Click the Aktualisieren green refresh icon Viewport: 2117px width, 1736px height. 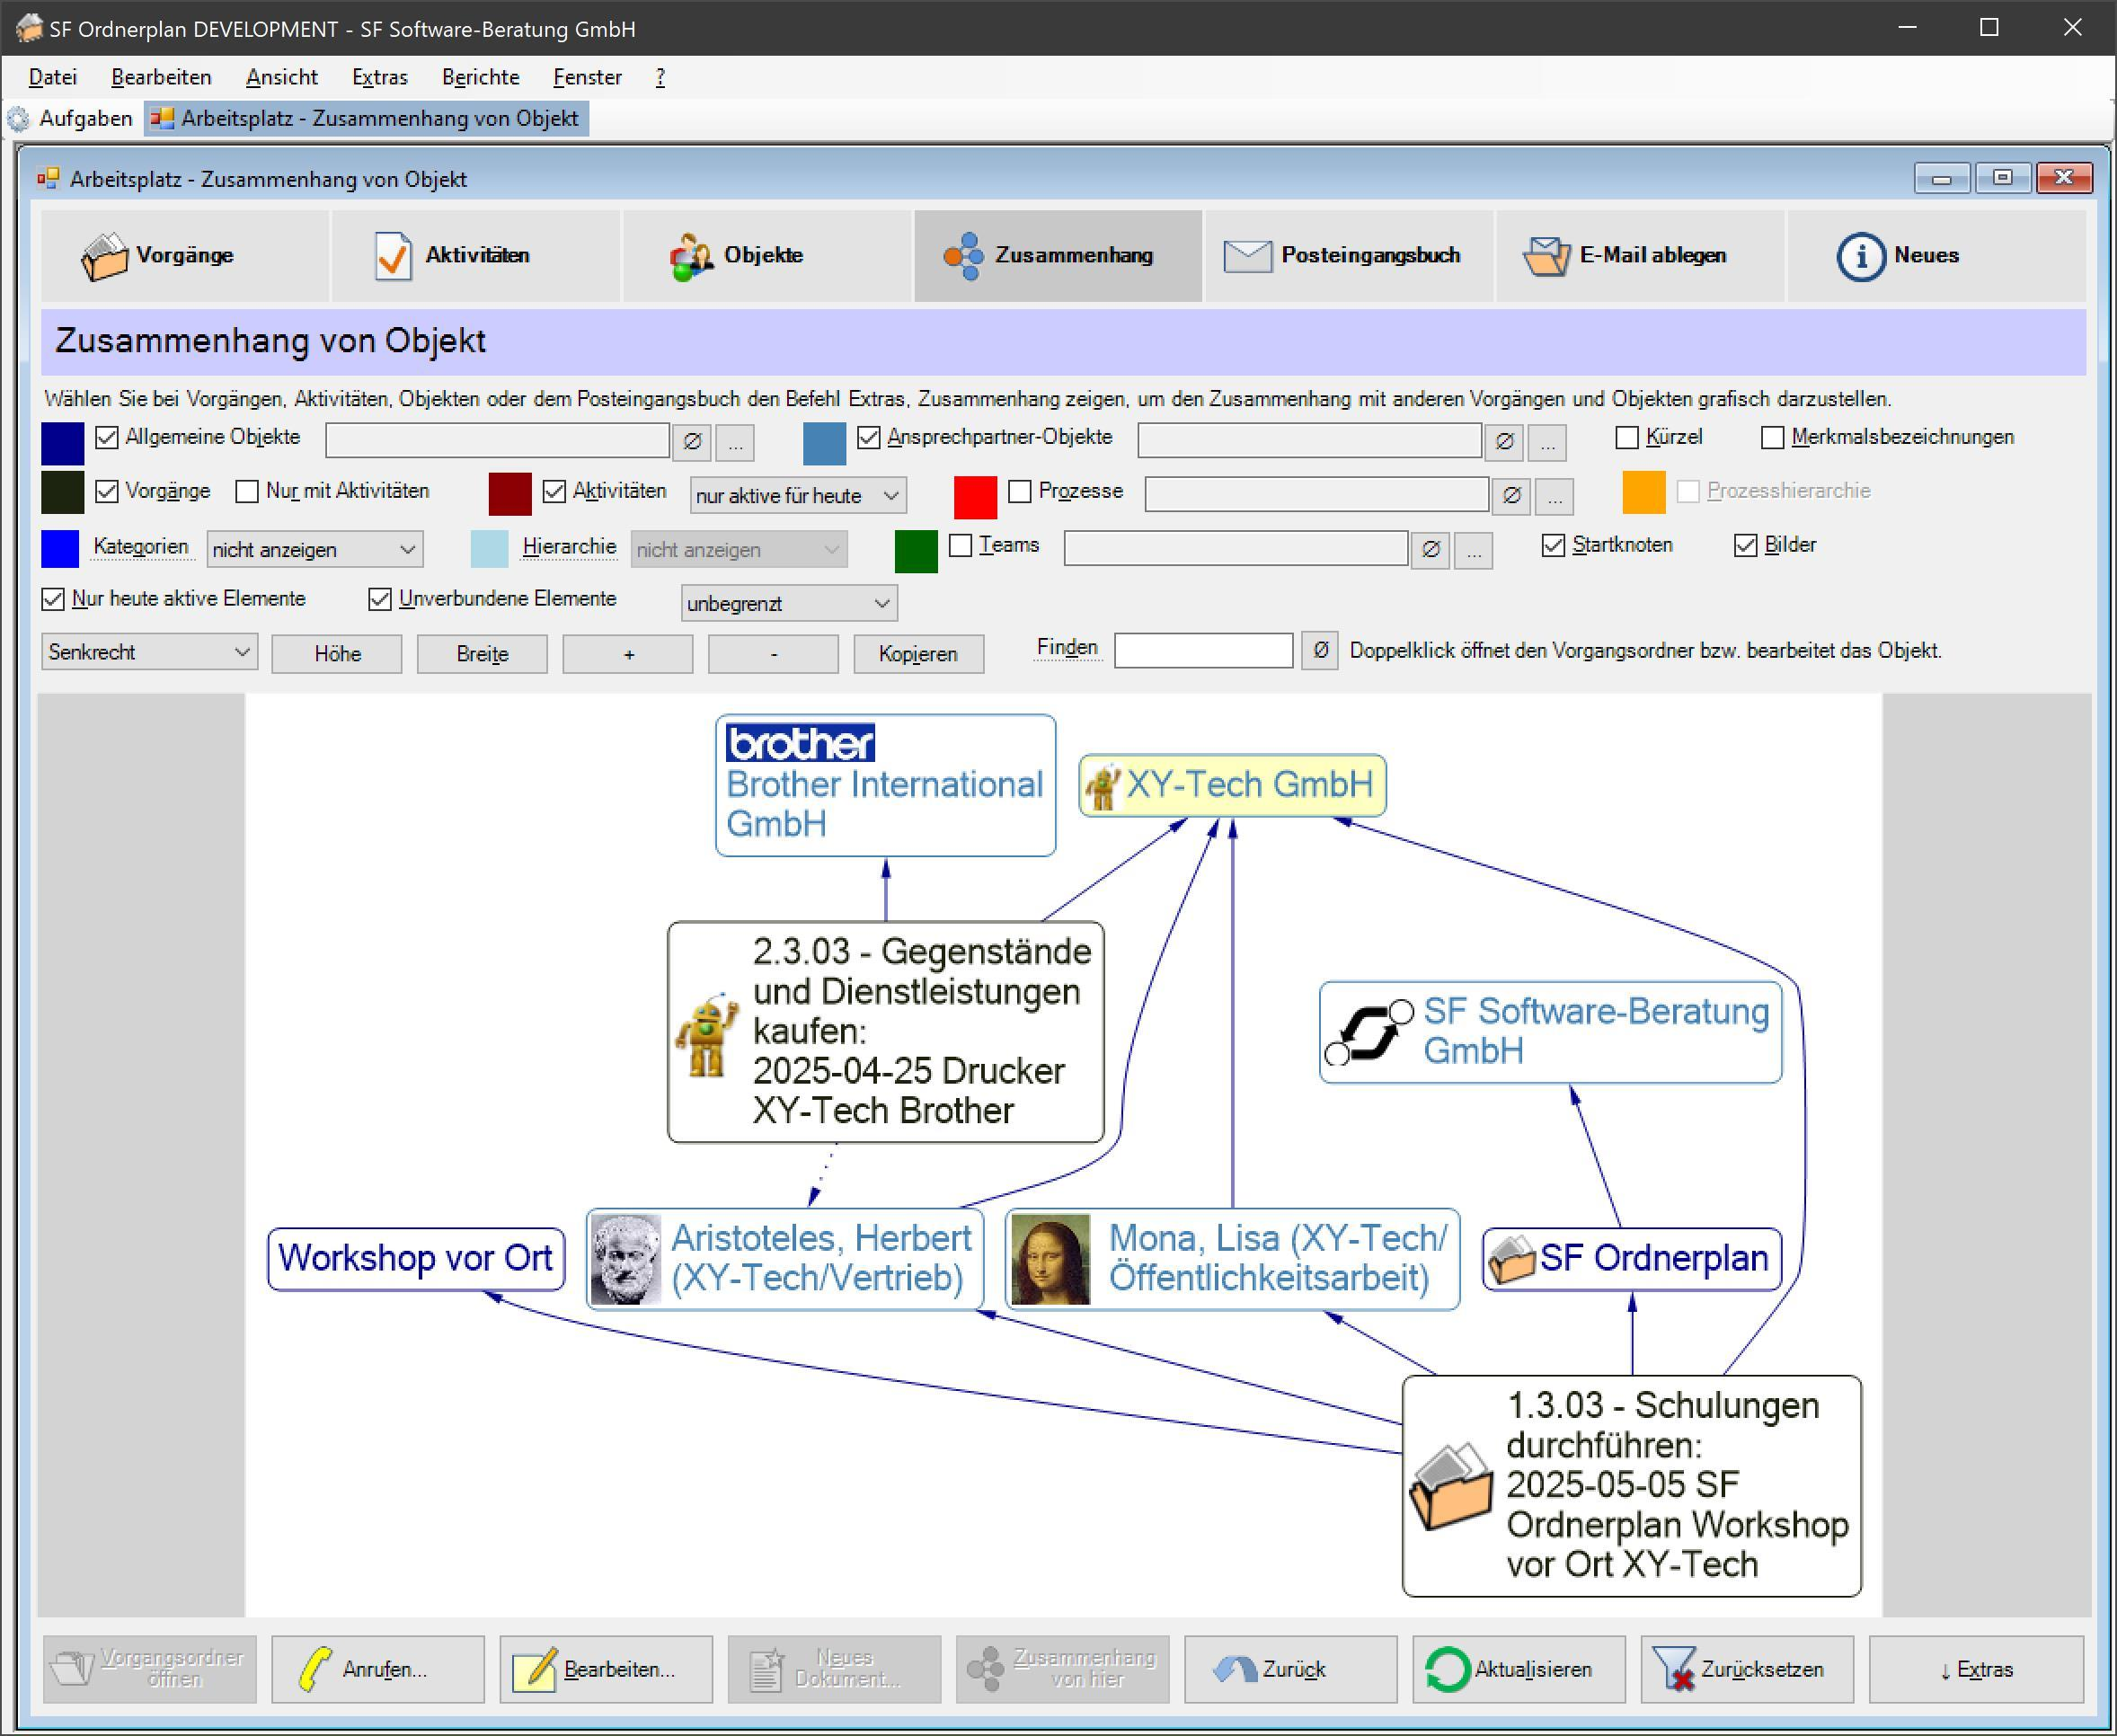1447,1669
